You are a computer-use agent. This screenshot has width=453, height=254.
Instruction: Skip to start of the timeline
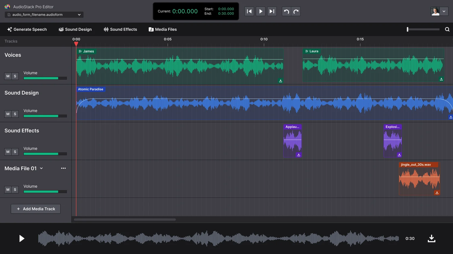coord(249,11)
